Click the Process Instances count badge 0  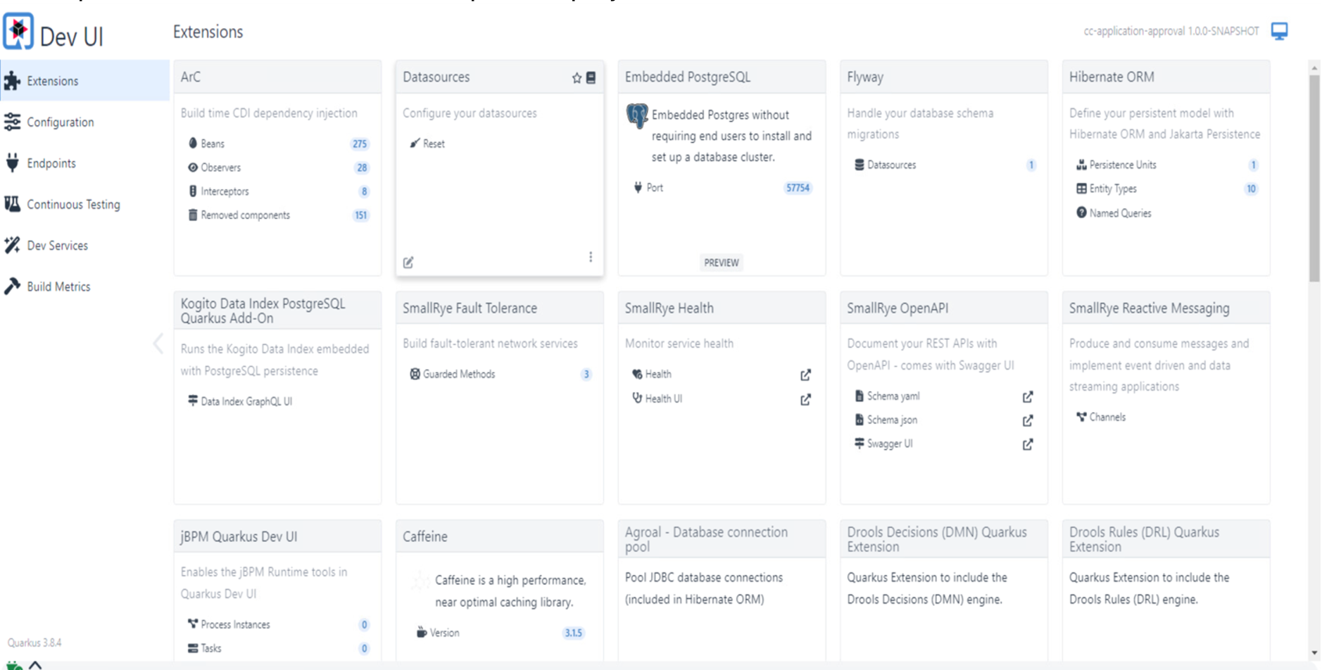tap(364, 625)
